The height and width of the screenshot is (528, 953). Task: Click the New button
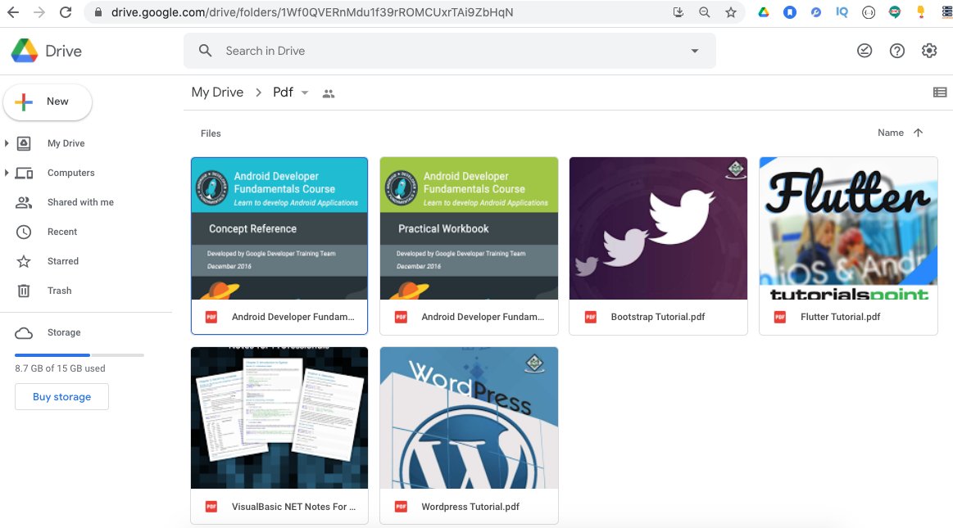click(x=48, y=102)
